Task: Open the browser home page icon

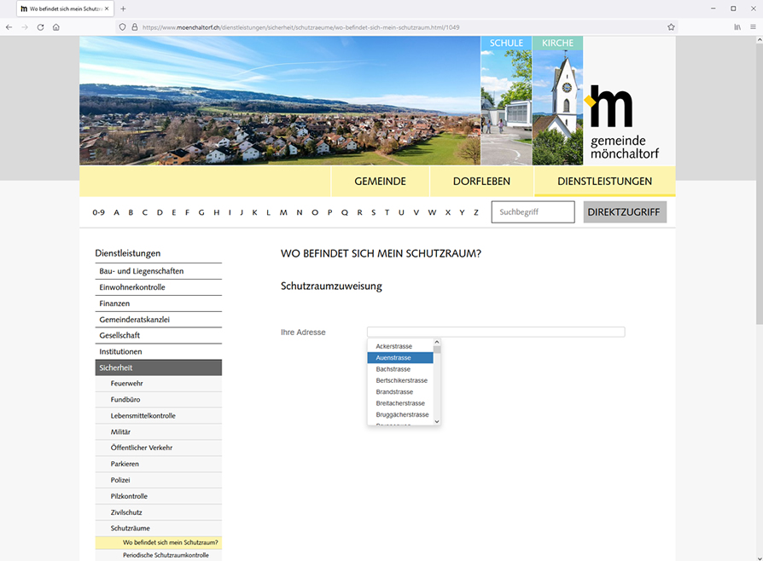Action: (56, 27)
